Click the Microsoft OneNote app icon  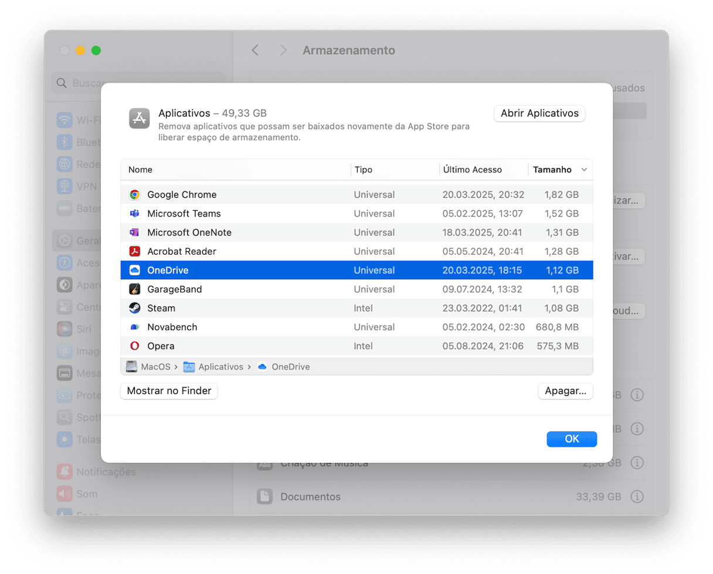[135, 232]
